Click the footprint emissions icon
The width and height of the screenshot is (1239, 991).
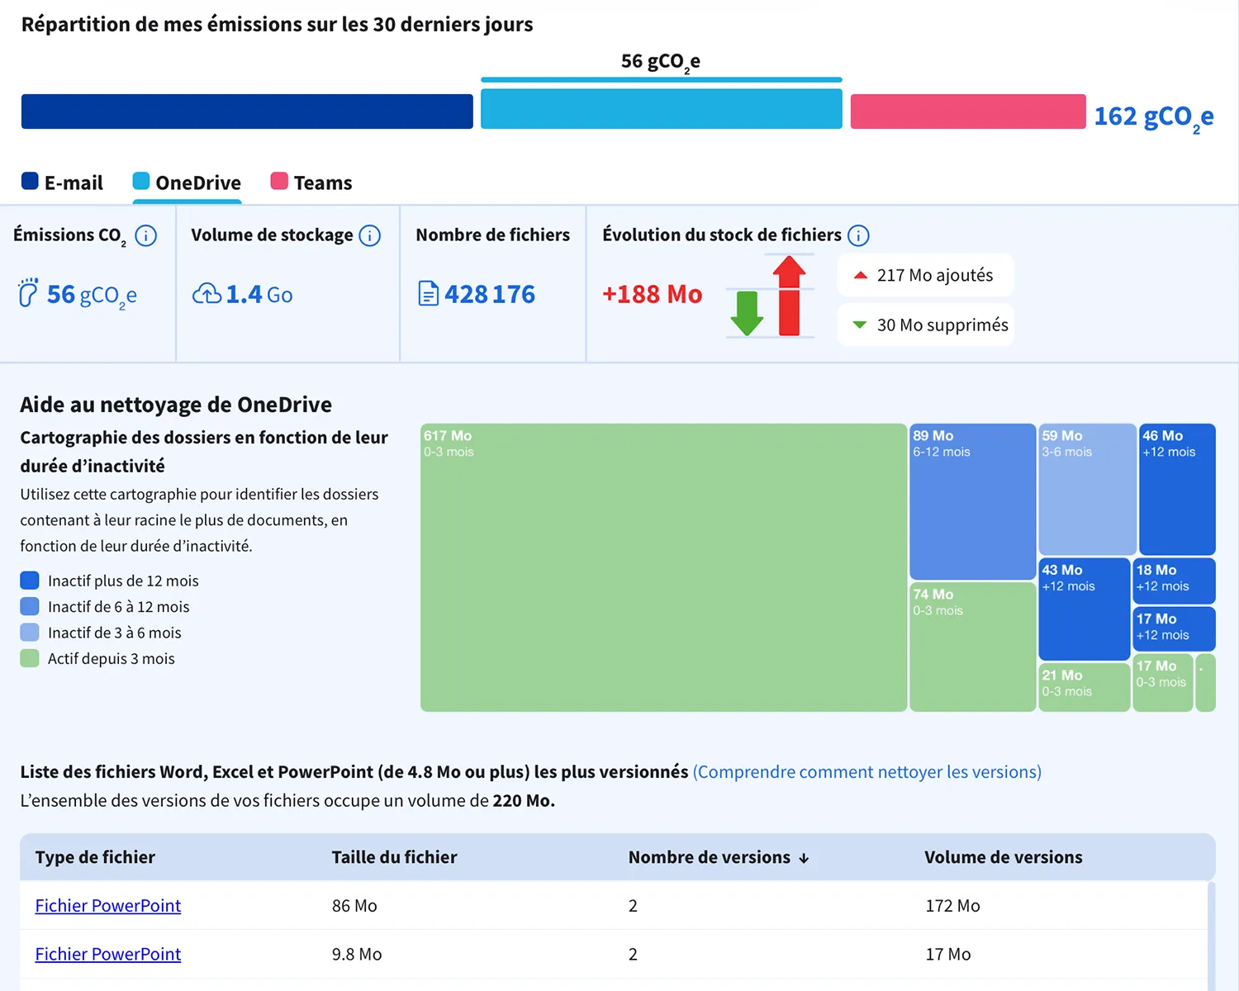pyautogui.click(x=28, y=293)
